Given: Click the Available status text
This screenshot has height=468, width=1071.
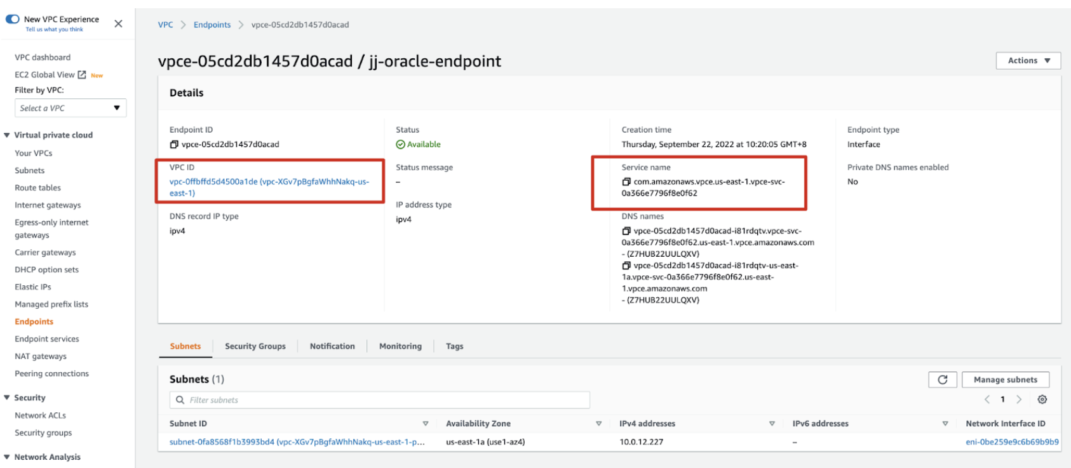Looking at the screenshot, I should click(424, 145).
